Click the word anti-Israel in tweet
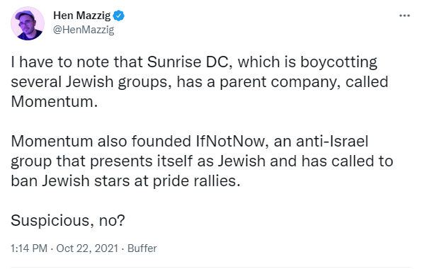Image resolution: width=422 pixels, height=269 pixels. click(x=332, y=141)
